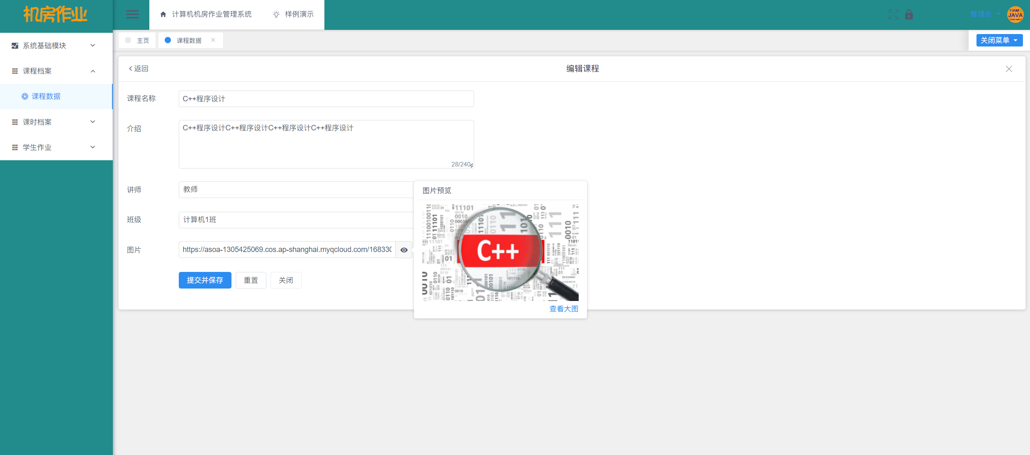Image resolution: width=1030 pixels, height=455 pixels.
Task: Click the C++ preview thumbnail image
Action: [500, 252]
